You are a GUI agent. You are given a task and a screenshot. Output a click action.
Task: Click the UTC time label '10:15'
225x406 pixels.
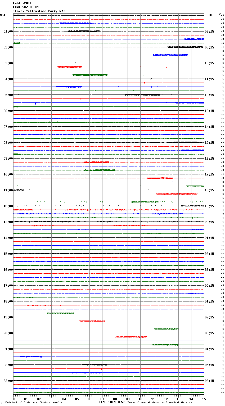coord(209,63)
